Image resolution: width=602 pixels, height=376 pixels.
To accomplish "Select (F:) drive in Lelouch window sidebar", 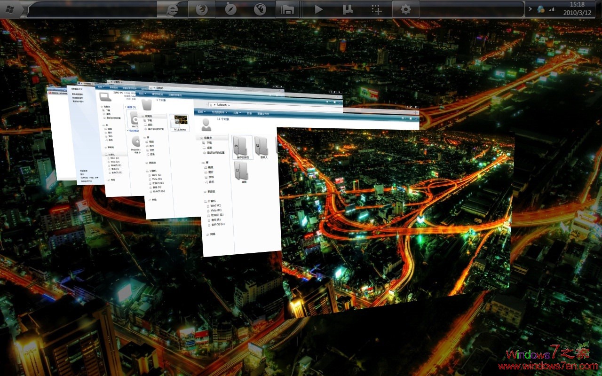I will pos(214,219).
